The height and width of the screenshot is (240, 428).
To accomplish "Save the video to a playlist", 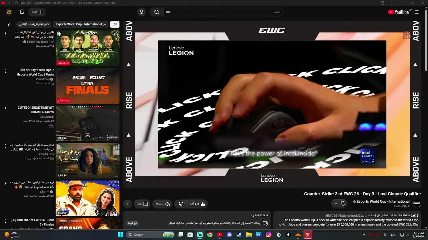I will tap(142, 204).
